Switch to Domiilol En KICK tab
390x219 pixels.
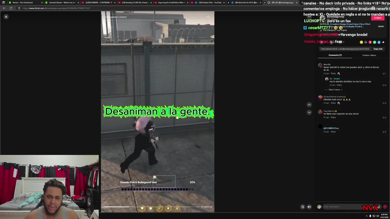pos(244,2)
